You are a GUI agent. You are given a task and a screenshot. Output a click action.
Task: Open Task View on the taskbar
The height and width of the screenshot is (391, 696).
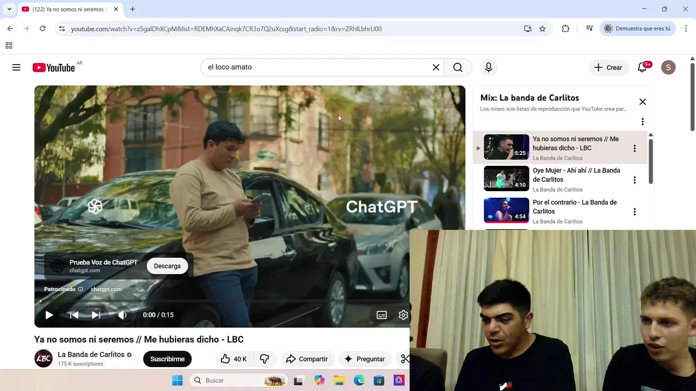(298, 381)
